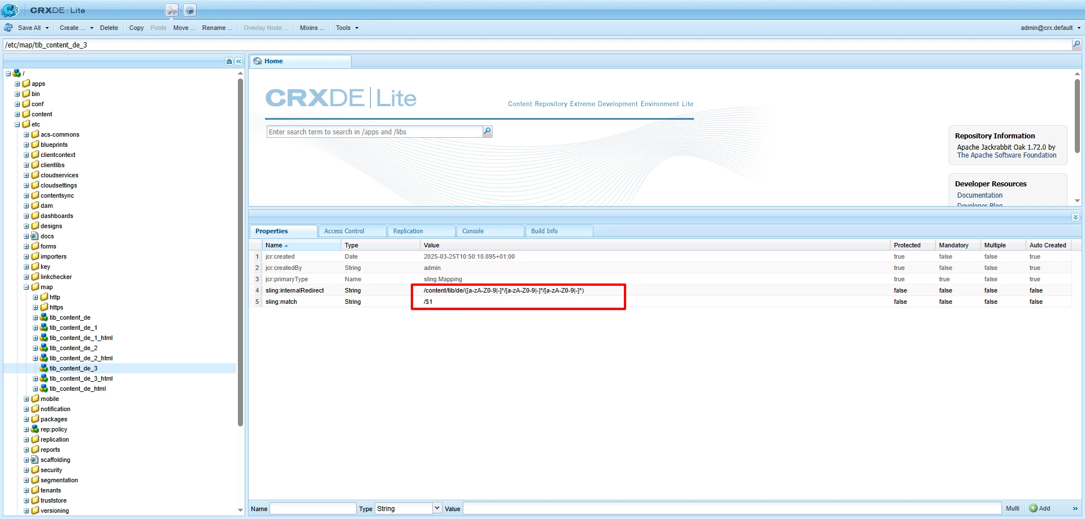The height and width of the screenshot is (519, 1085).
Task: Click the docs node page icon
Action: 34,236
